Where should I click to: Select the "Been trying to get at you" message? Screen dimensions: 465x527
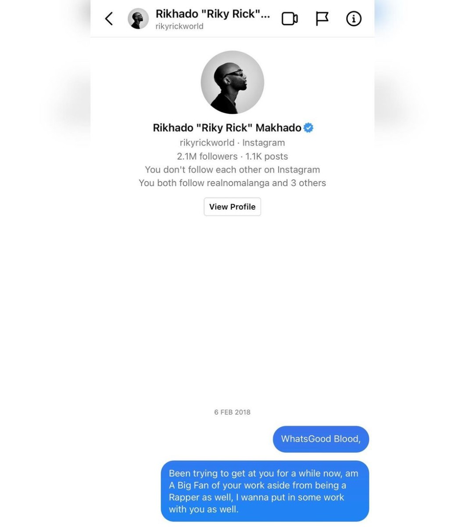click(265, 491)
